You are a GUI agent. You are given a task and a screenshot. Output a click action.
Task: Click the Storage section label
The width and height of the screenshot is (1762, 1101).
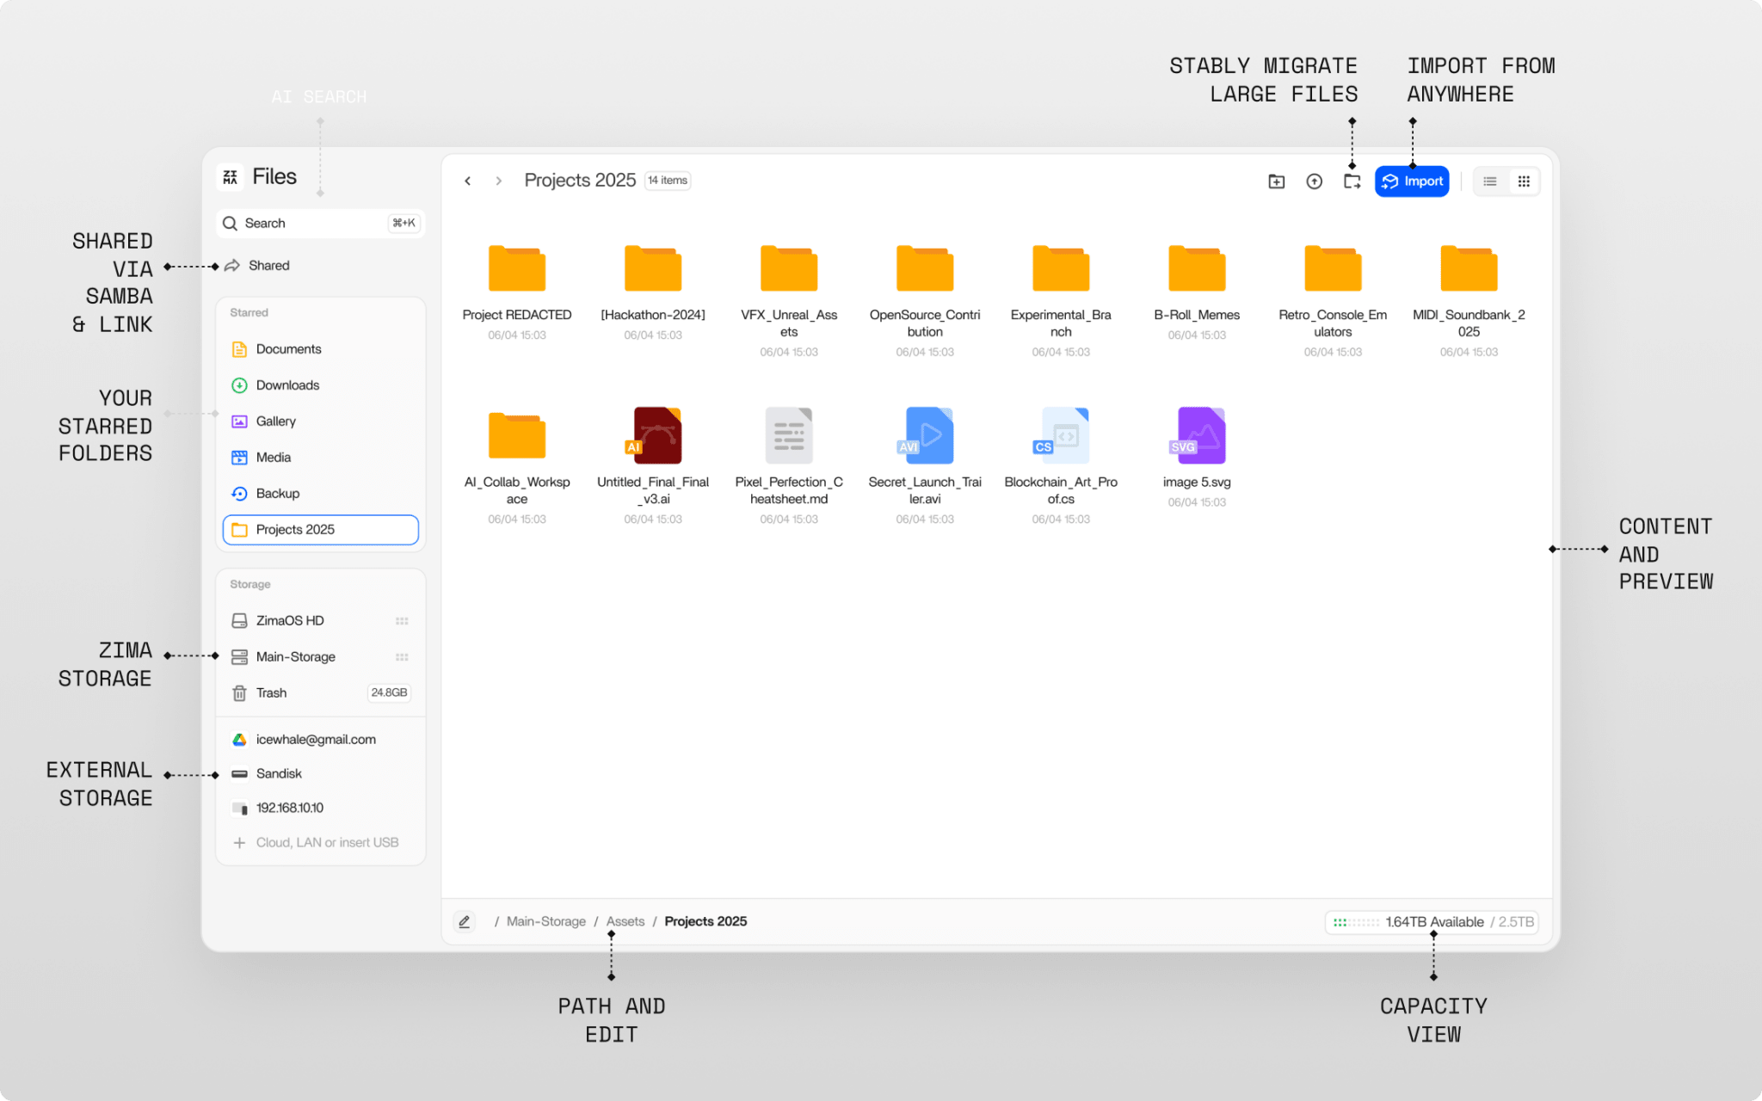click(250, 585)
